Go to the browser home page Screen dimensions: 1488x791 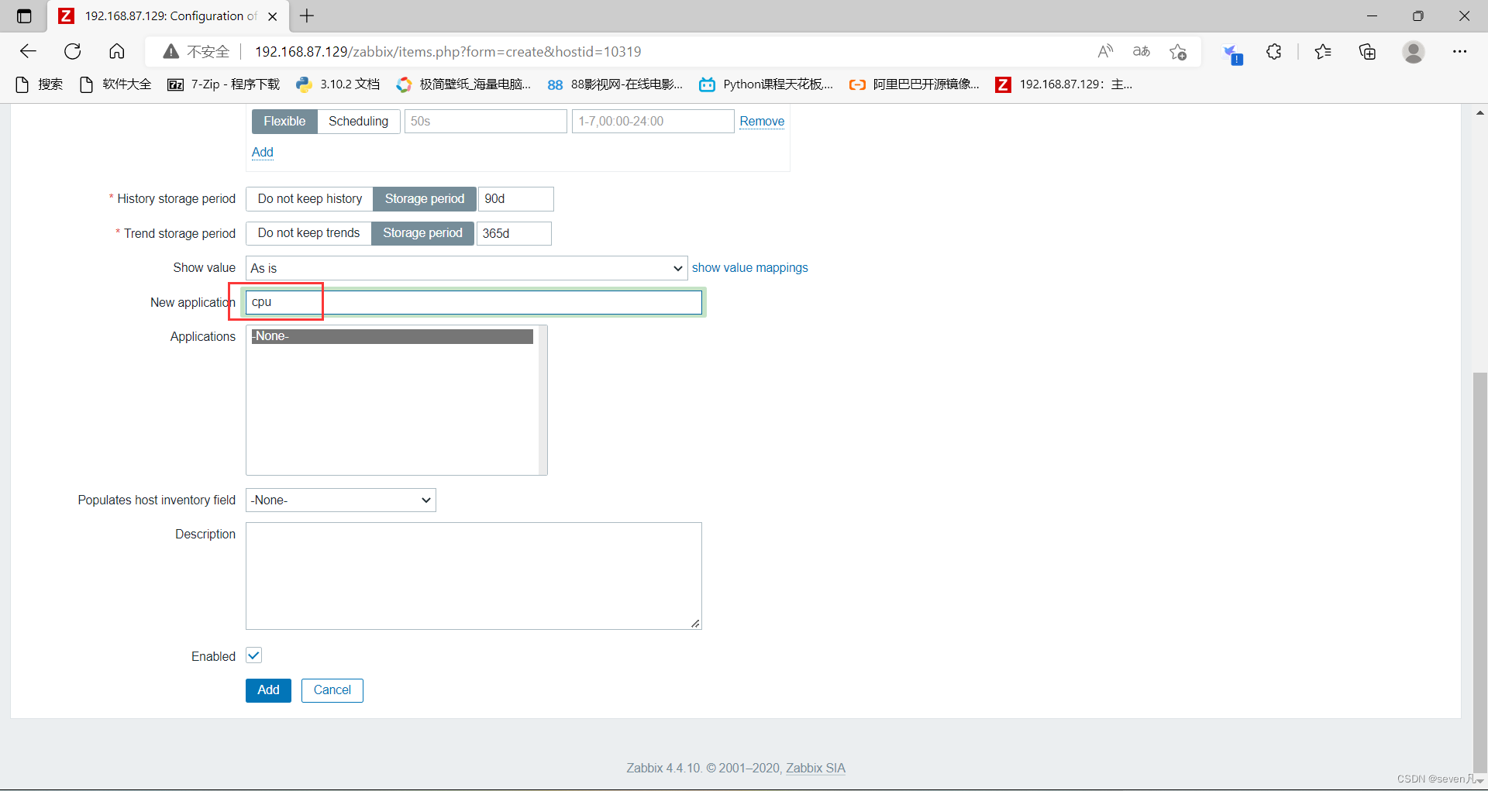[x=117, y=51]
